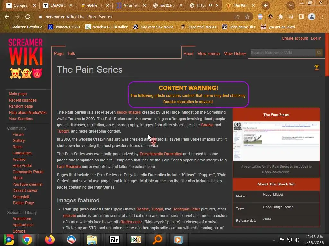Viewport: 329px width, 246px height.
Task: Click the Log in link
Action: (x=316, y=38)
